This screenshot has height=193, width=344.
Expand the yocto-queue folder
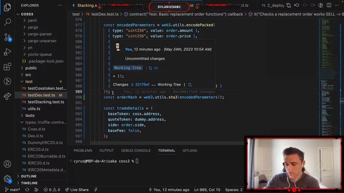pyautogui.click(x=40, y=55)
